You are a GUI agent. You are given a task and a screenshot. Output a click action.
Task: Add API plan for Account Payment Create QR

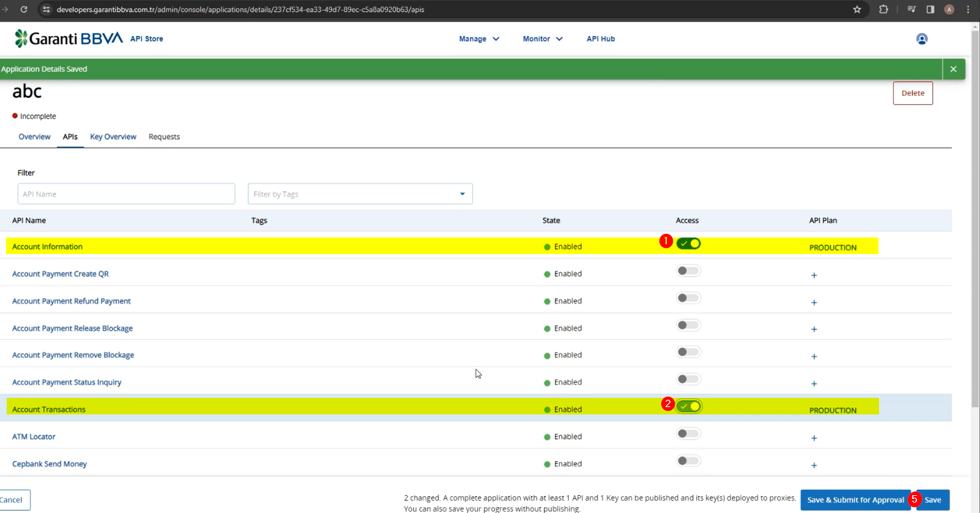tap(814, 275)
